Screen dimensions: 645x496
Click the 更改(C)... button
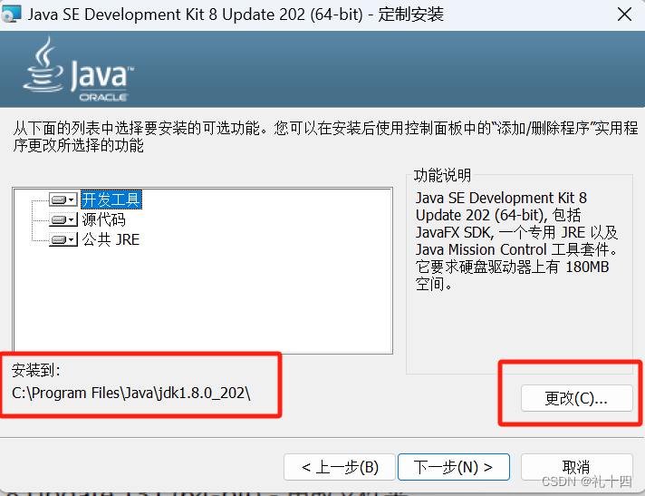point(577,398)
